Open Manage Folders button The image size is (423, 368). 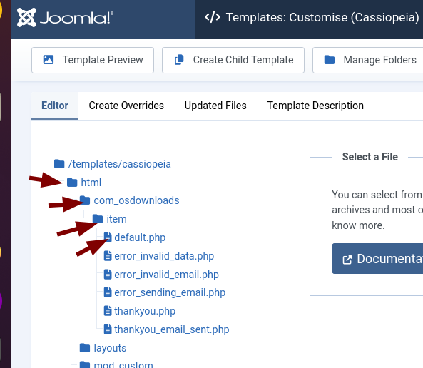pyautogui.click(x=367, y=60)
